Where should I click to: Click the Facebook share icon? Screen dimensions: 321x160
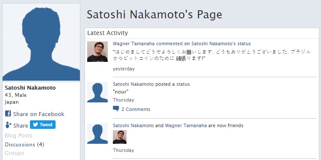pos(8,113)
